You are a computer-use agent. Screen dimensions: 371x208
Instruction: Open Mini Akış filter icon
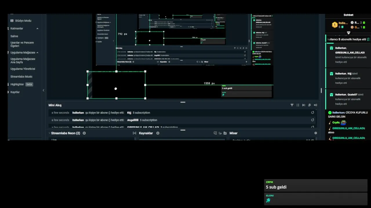pyautogui.click(x=292, y=105)
